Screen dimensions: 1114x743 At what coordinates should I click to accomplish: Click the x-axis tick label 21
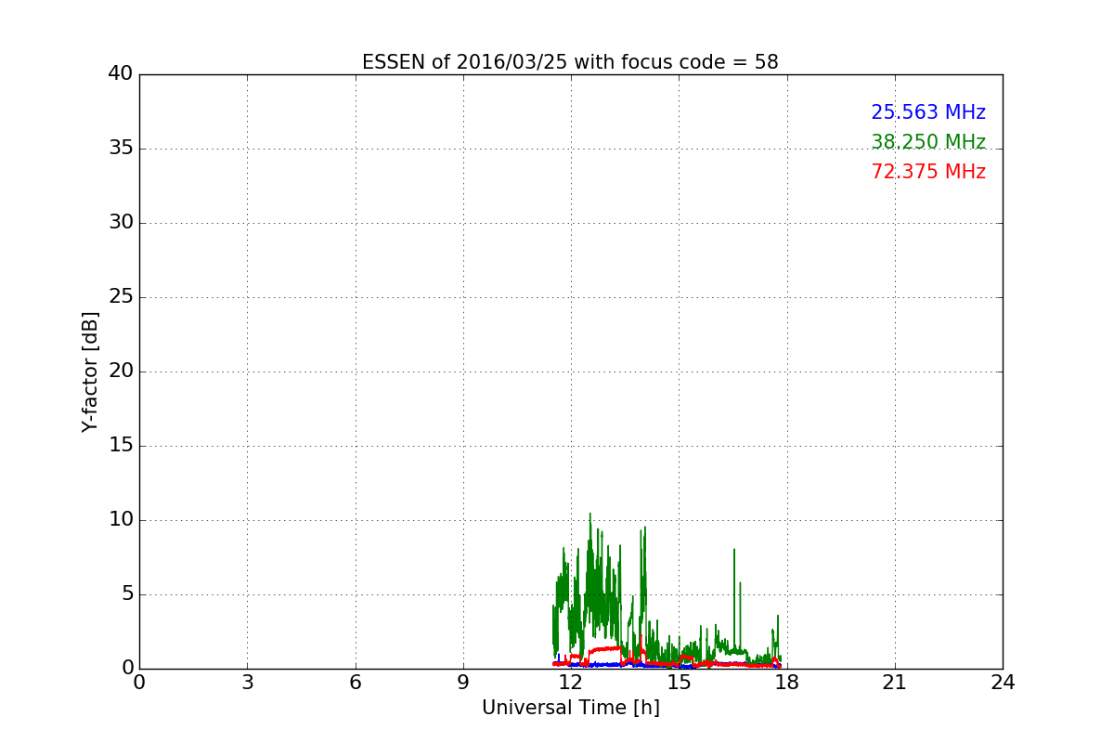[x=895, y=683]
